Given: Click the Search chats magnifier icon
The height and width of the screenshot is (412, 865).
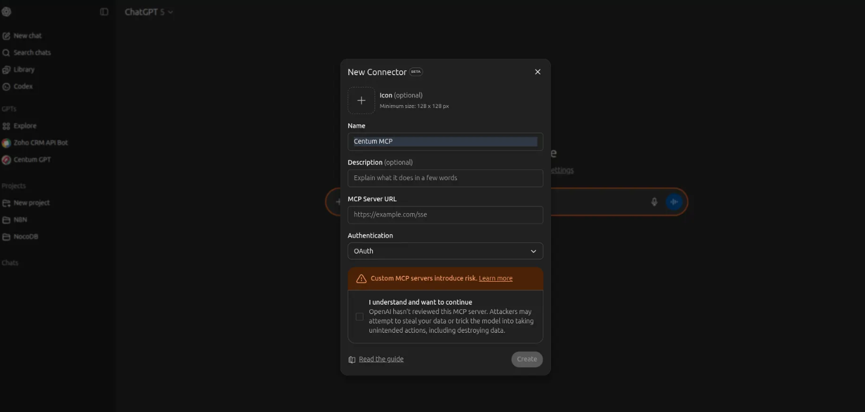Looking at the screenshot, I should click(x=6, y=53).
